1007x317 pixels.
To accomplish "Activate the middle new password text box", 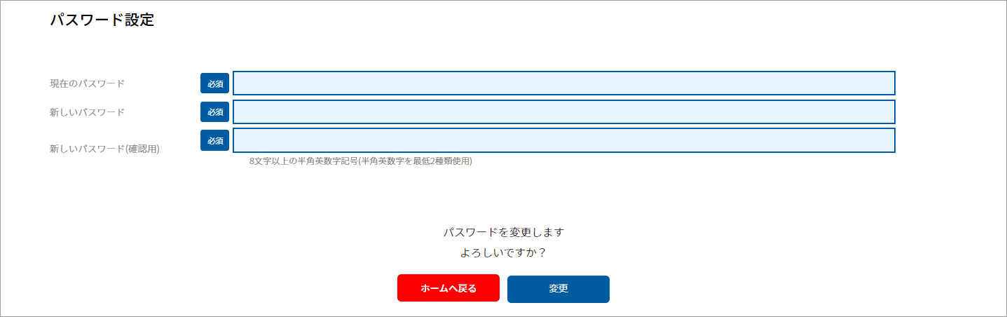I will tap(563, 112).
